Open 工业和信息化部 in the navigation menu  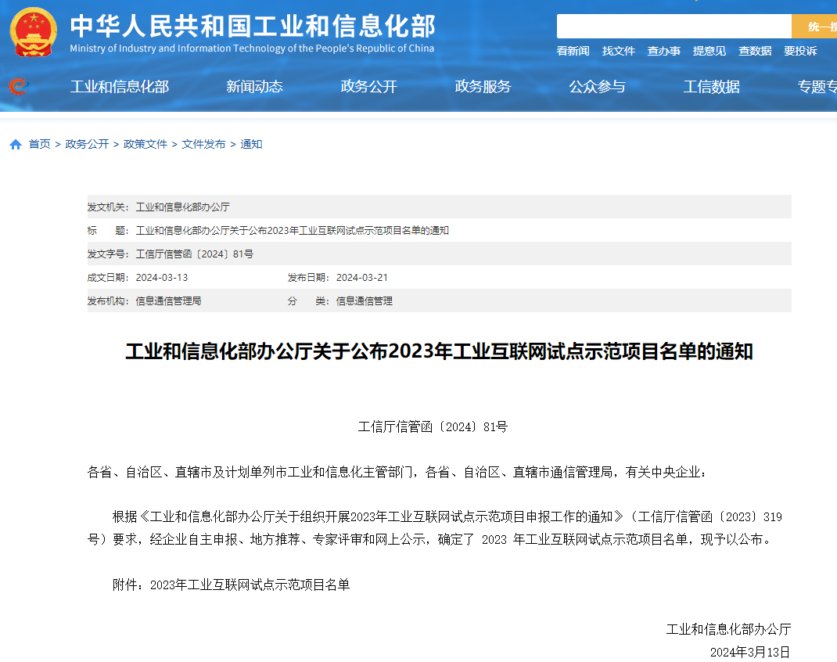pyautogui.click(x=119, y=87)
